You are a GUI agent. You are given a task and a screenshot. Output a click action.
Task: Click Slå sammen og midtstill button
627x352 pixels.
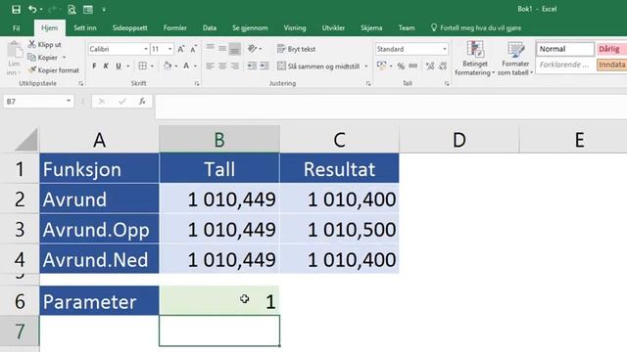[x=318, y=66]
